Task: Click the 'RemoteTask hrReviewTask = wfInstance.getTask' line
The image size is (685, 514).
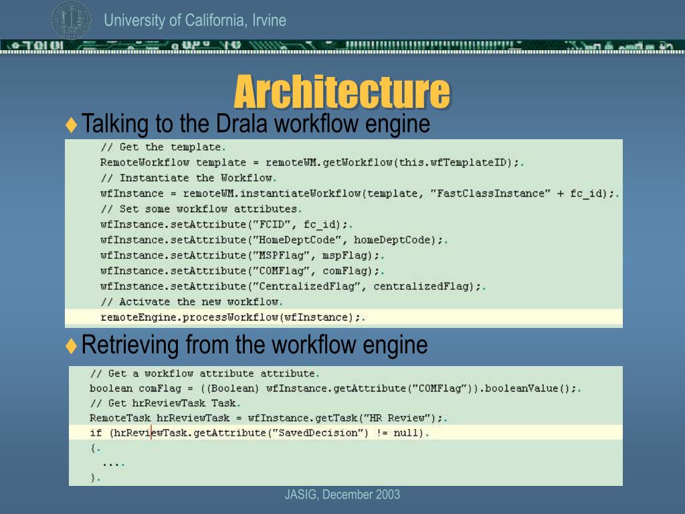Action: pyautogui.click(x=268, y=418)
